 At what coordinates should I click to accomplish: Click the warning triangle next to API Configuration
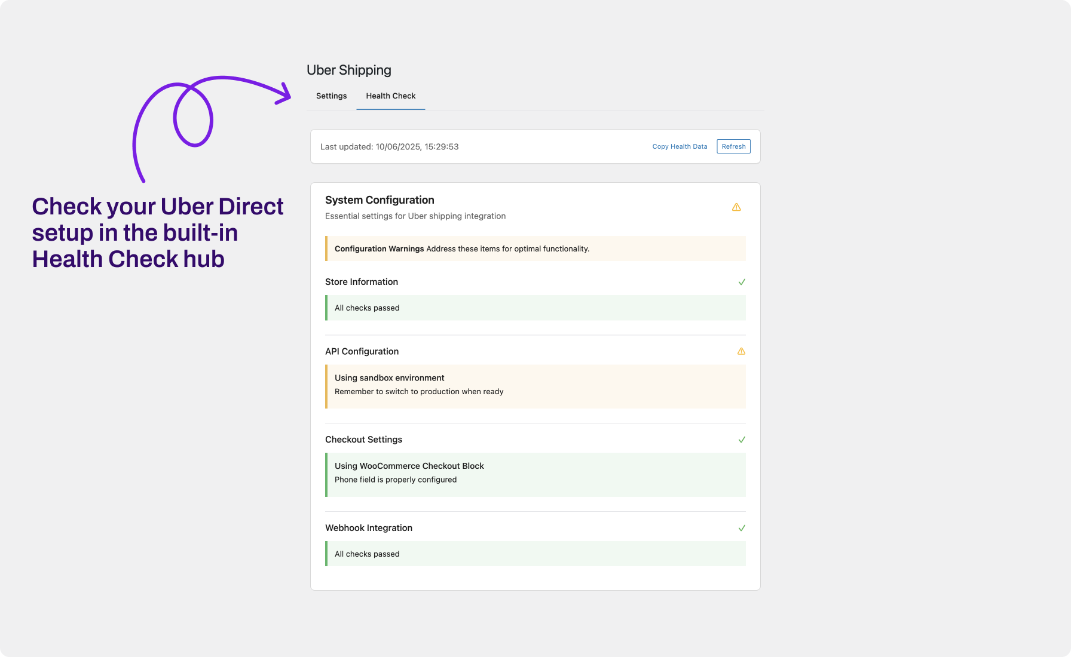(741, 351)
